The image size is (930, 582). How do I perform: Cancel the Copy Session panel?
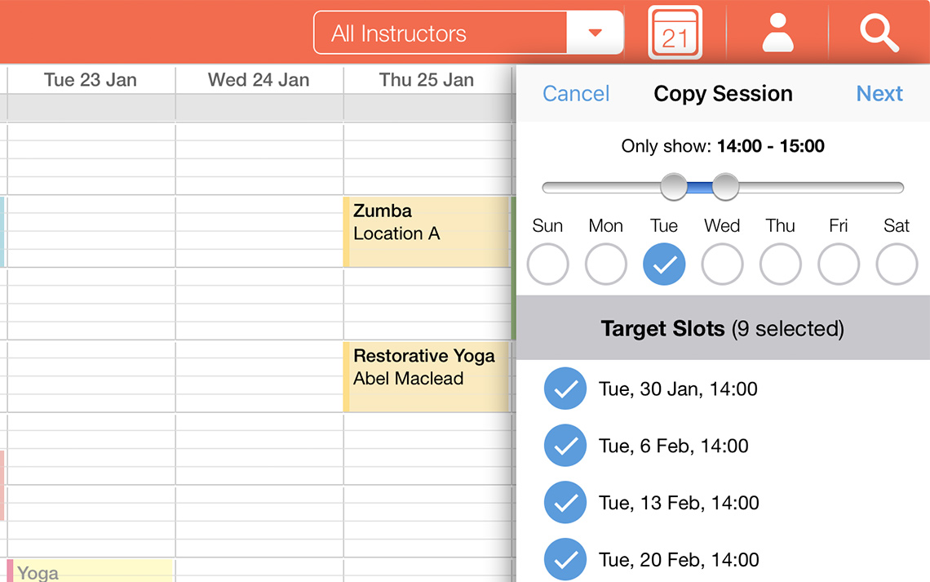tap(576, 94)
